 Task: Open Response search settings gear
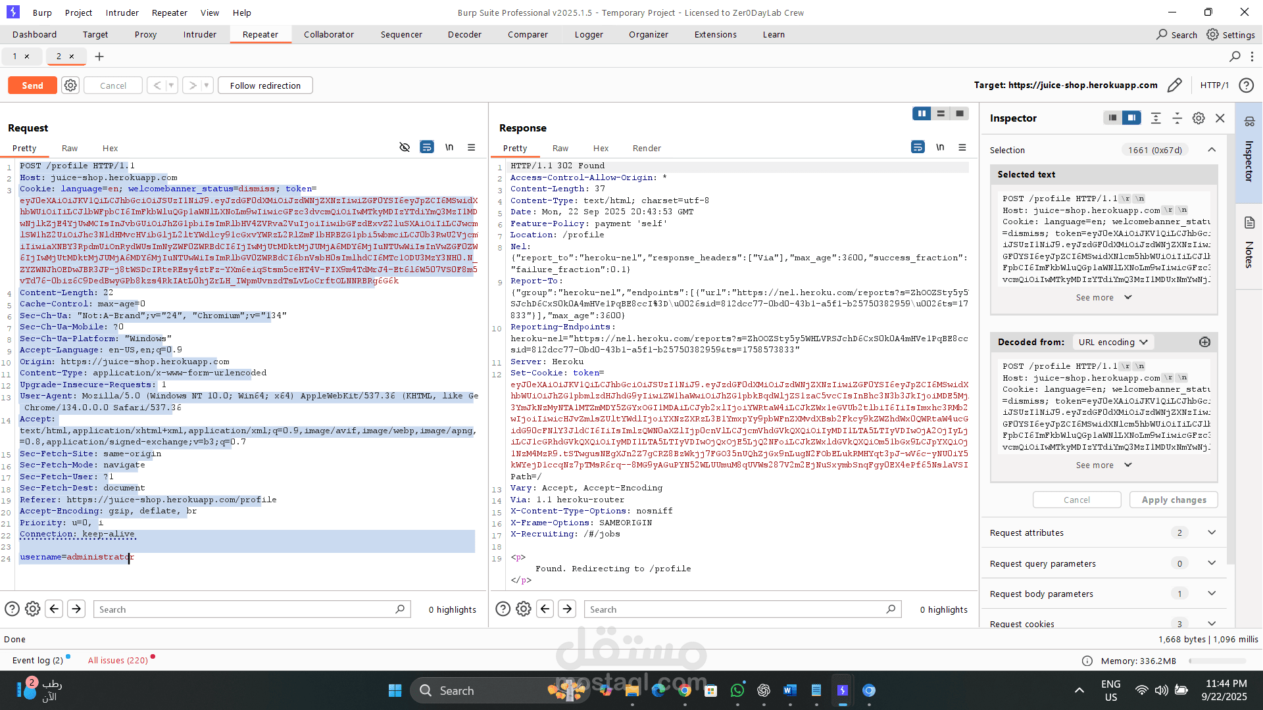click(524, 609)
